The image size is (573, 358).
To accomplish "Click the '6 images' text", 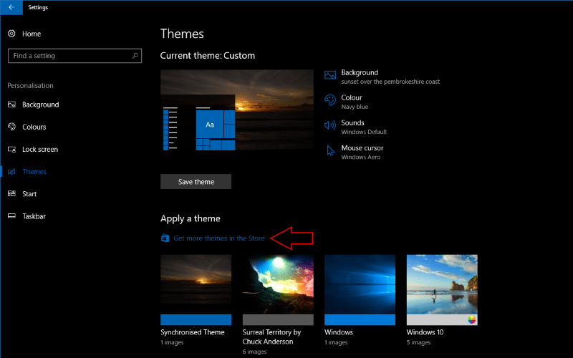I will pos(254,352).
